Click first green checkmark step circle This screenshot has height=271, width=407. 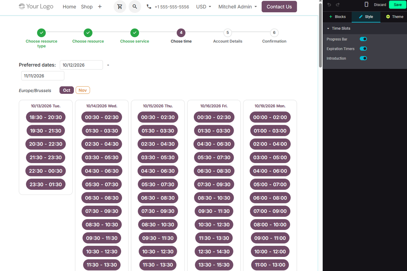coord(41,33)
